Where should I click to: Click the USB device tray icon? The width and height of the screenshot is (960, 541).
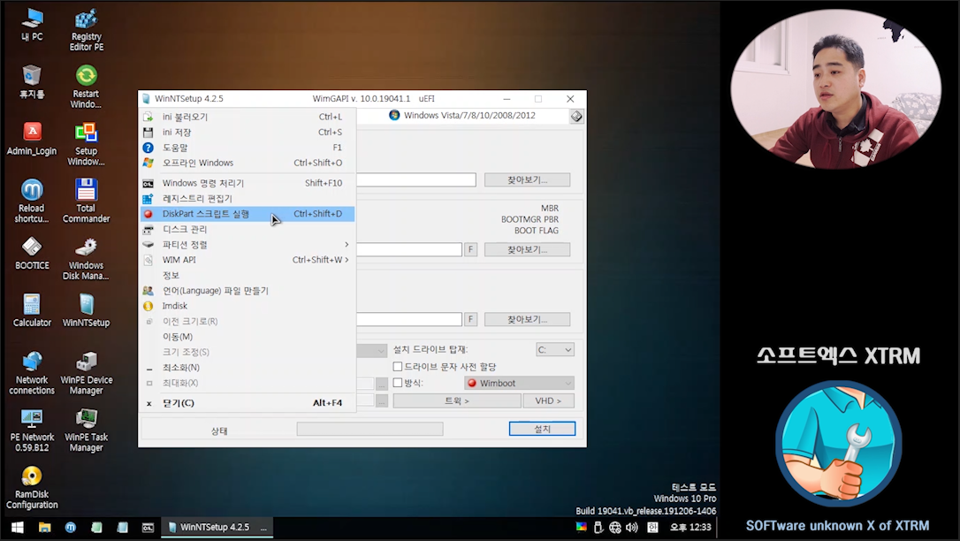598,527
